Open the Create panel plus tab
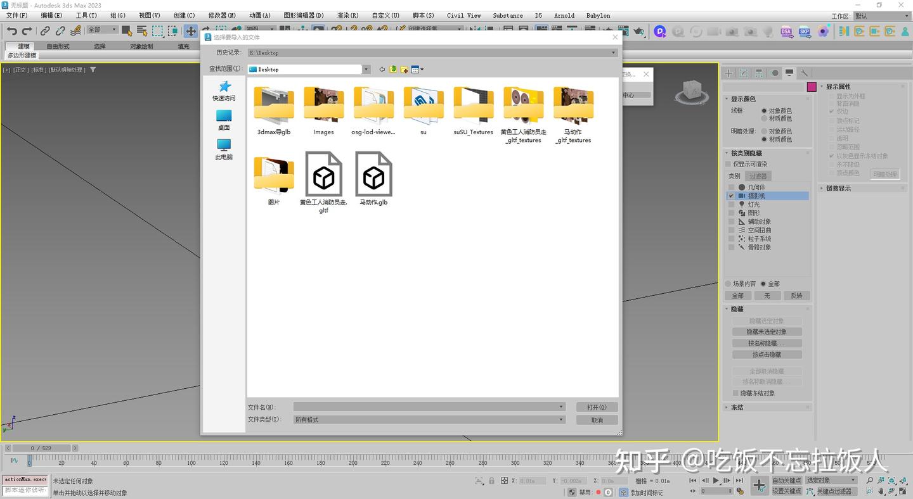The height and width of the screenshot is (499, 913). coord(728,73)
